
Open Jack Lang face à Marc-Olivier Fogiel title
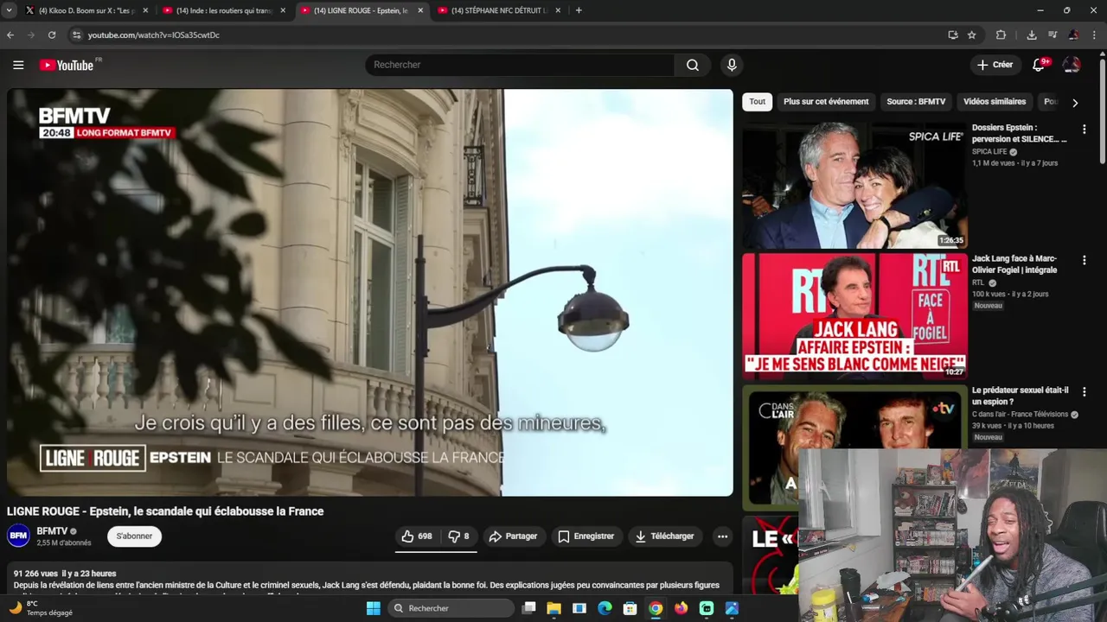1014,264
